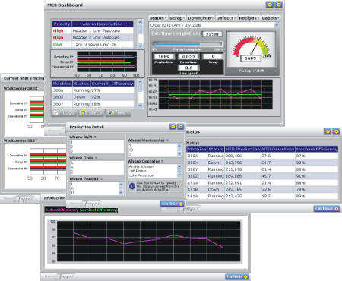This screenshot has height=281, width=342.
Task: Open the Status dropdown menu
Action: point(158,18)
